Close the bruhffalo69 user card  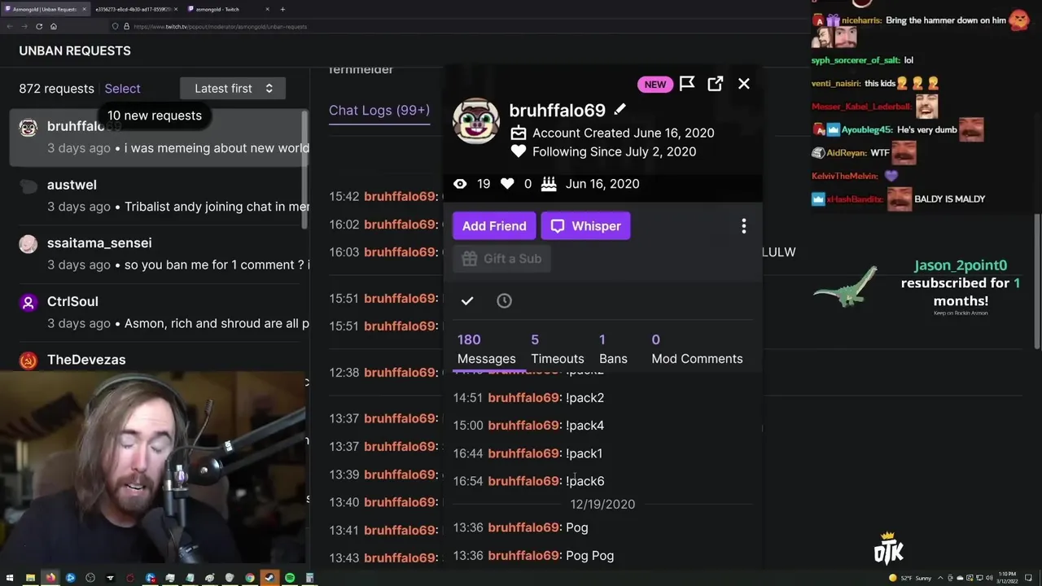[x=743, y=84]
